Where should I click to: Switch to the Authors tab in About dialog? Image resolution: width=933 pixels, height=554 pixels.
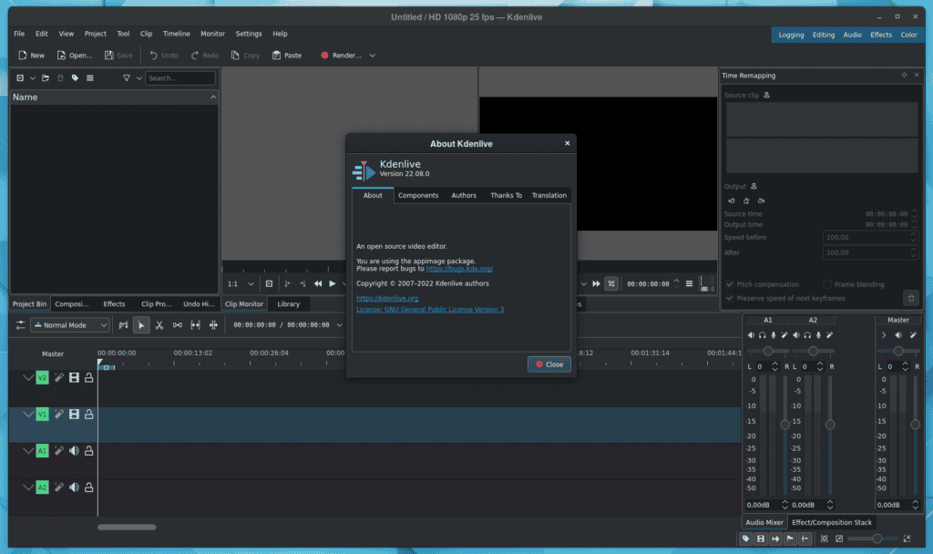click(464, 195)
